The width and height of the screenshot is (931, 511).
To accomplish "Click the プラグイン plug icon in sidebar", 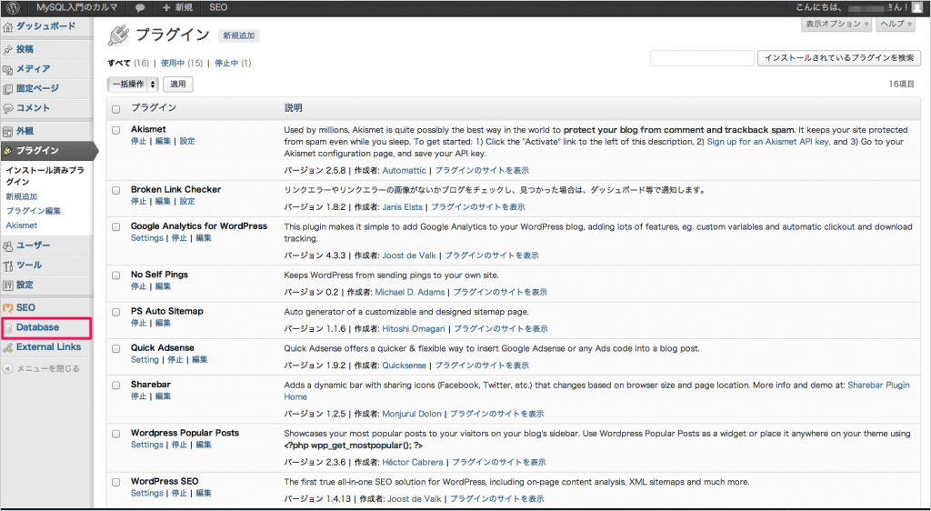I will click(7, 151).
